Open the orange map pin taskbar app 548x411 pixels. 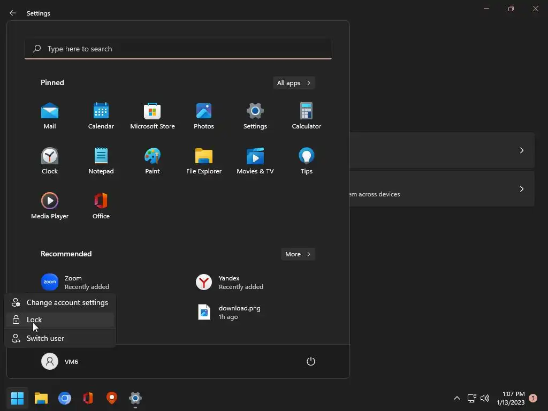(x=112, y=398)
